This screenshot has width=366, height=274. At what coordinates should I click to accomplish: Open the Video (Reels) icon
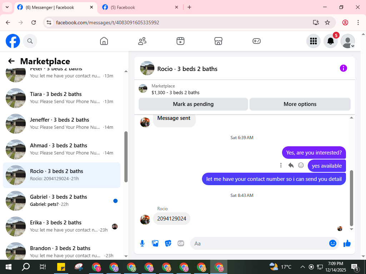click(x=180, y=41)
